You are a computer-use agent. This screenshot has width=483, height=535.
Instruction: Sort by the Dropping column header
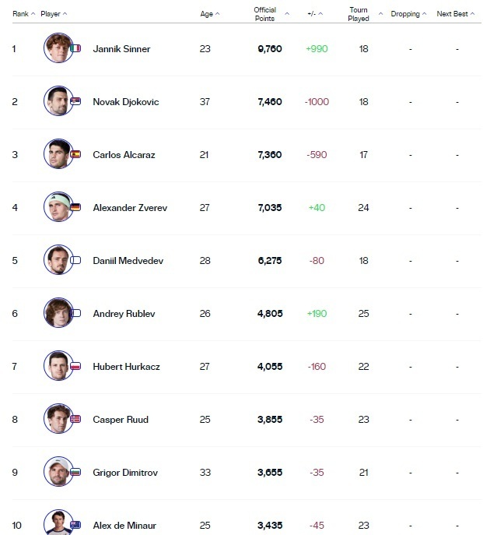(x=409, y=14)
